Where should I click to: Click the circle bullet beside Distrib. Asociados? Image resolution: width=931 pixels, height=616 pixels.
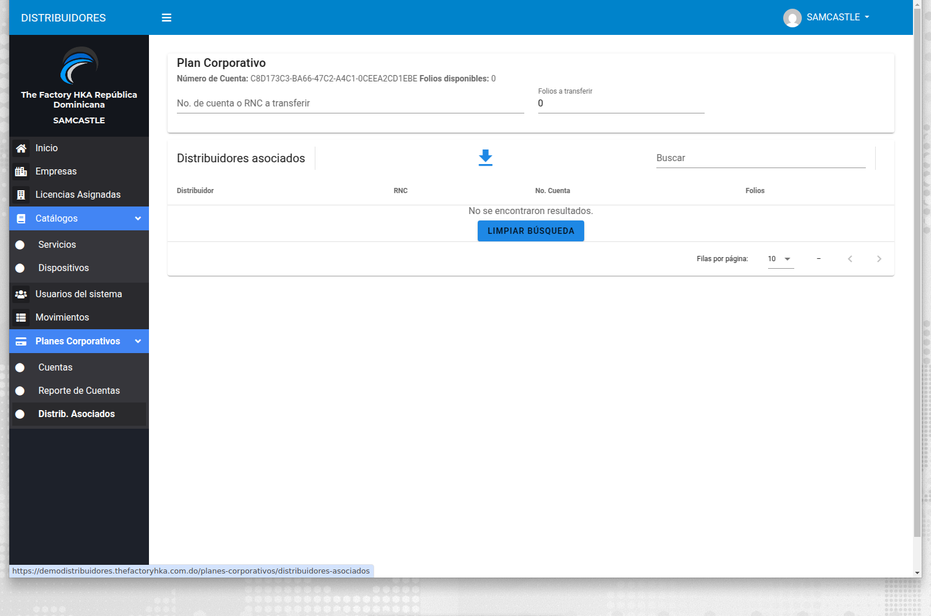coord(20,414)
